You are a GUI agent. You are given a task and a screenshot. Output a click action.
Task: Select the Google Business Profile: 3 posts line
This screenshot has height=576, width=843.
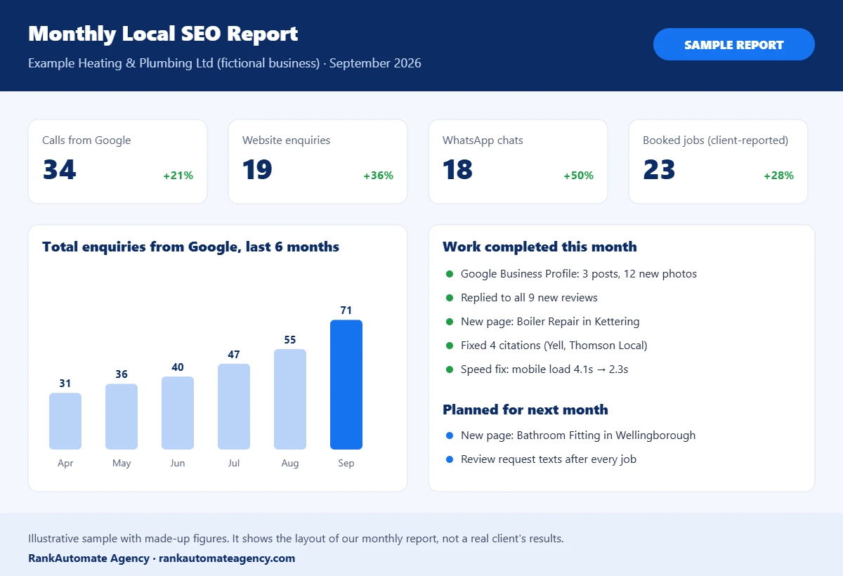(x=579, y=274)
